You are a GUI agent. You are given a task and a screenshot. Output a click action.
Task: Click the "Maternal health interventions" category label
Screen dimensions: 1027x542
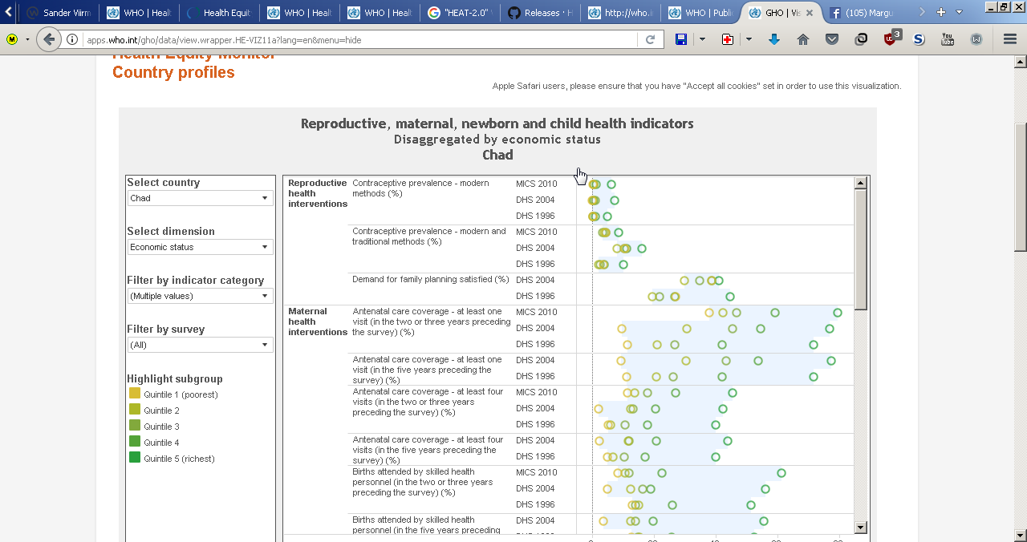pyautogui.click(x=318, y=322)
